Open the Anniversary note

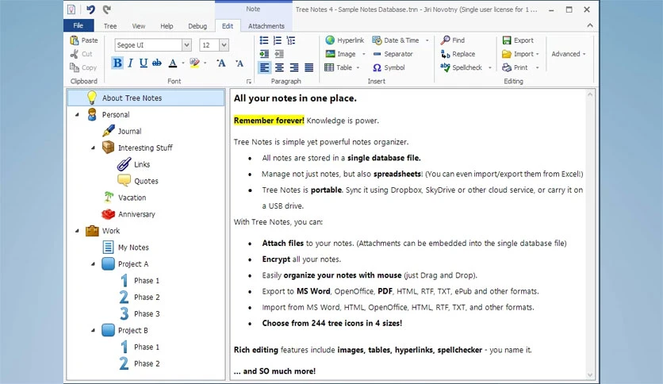coord(136,214)
